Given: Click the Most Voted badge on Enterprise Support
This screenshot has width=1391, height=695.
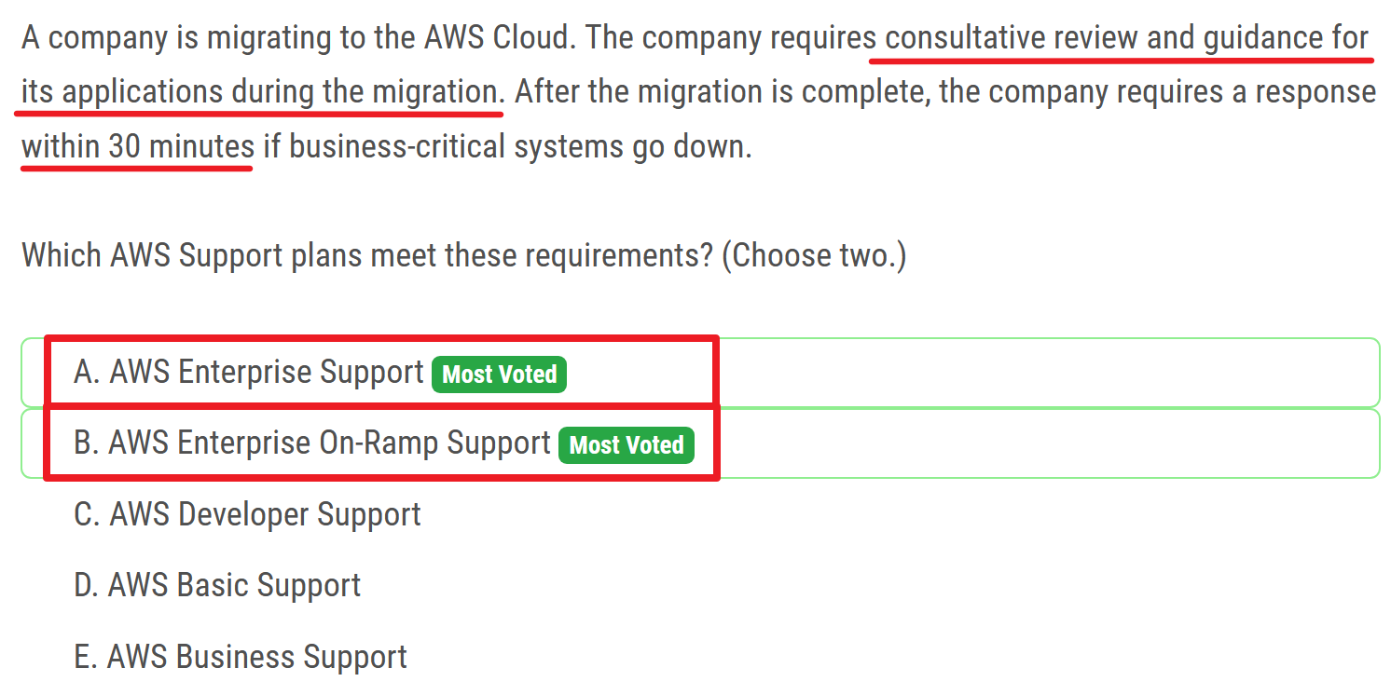Looking at the screenshot, I should coord(499,375).
